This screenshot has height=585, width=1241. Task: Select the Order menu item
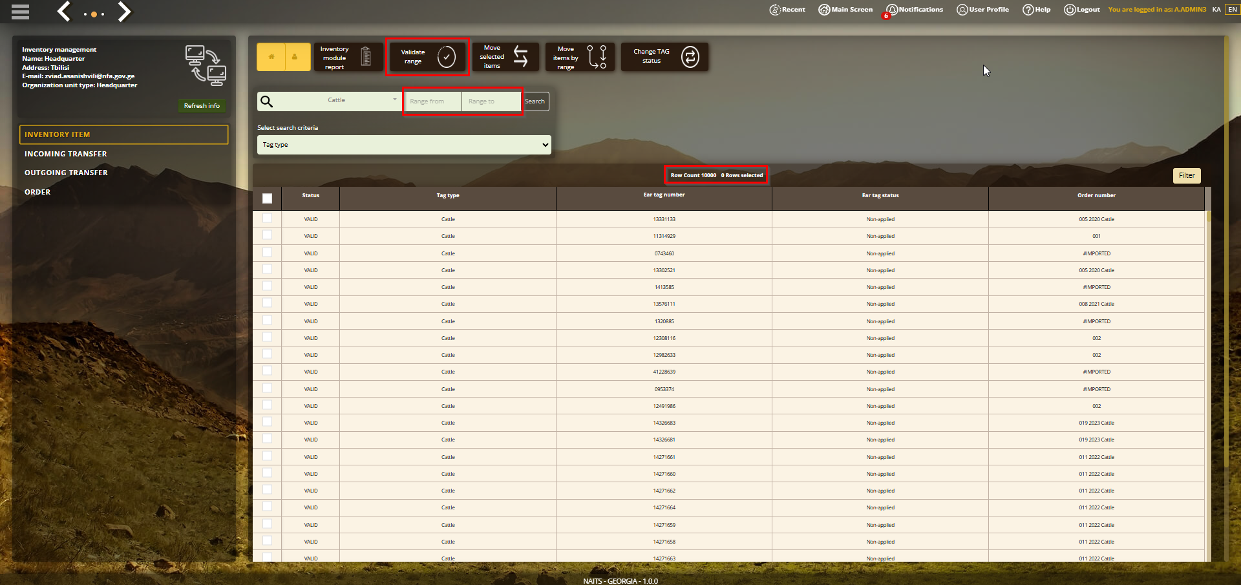[37, 192]
